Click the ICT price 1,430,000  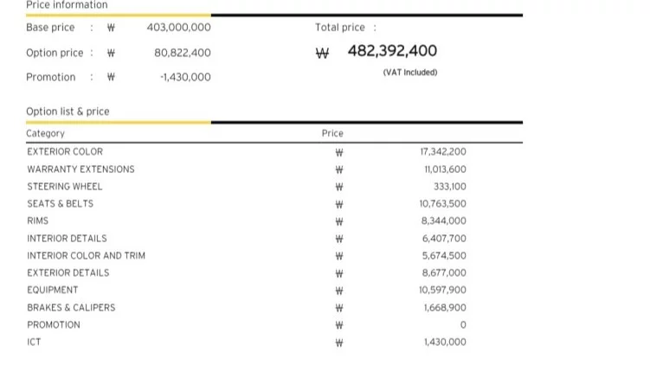445,342
